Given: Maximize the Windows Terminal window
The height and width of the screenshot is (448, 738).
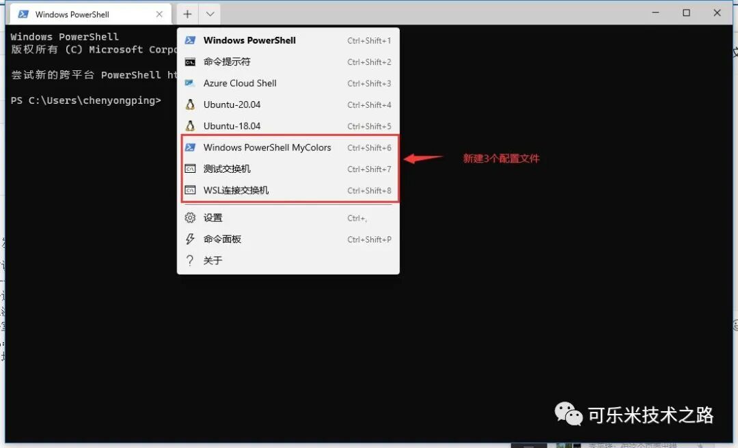Looking at the screenshot, I should [x=686, y=13].
